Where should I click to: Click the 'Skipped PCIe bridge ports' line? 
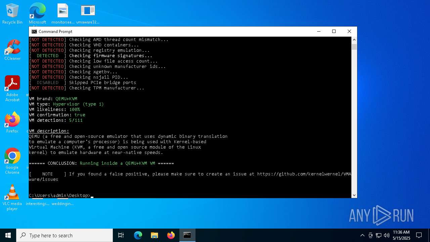[x=83, y=83]
